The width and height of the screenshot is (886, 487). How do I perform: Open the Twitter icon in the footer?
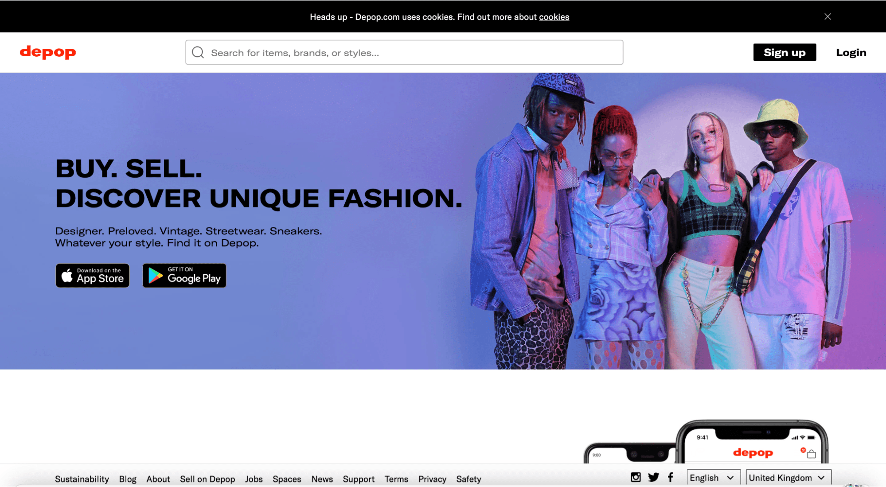[653, 477]
